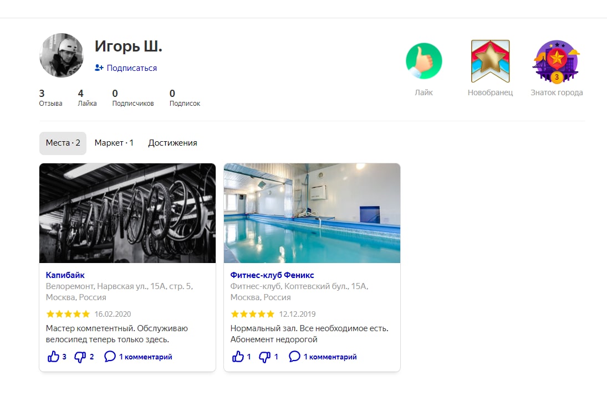Viewport: 607px width, 417px height.
Task: Click the 0 Подписчиков counter
Action: pyautogui.click(x=133, y=98)
